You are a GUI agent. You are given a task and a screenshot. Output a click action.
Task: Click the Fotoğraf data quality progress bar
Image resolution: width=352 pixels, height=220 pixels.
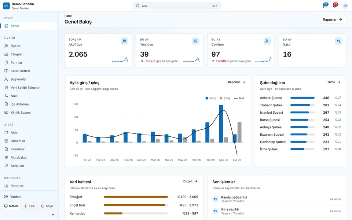[136, 197]
